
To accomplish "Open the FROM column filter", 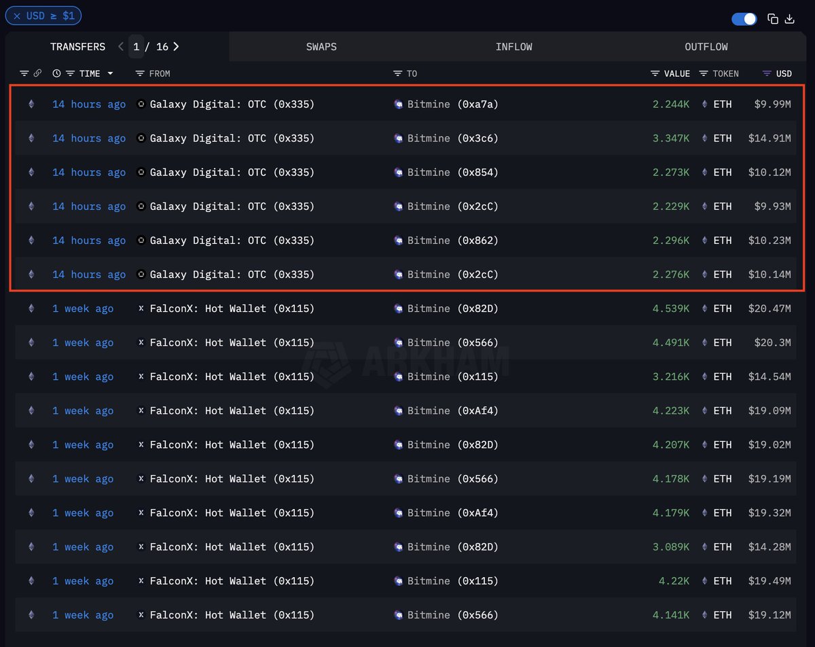I will [x=140, y=73].
